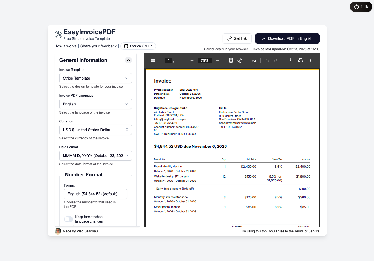The width and height of the screenshot is (374, 261).
Task: Click the PDF page number field
Action: (x=169, y=60)
